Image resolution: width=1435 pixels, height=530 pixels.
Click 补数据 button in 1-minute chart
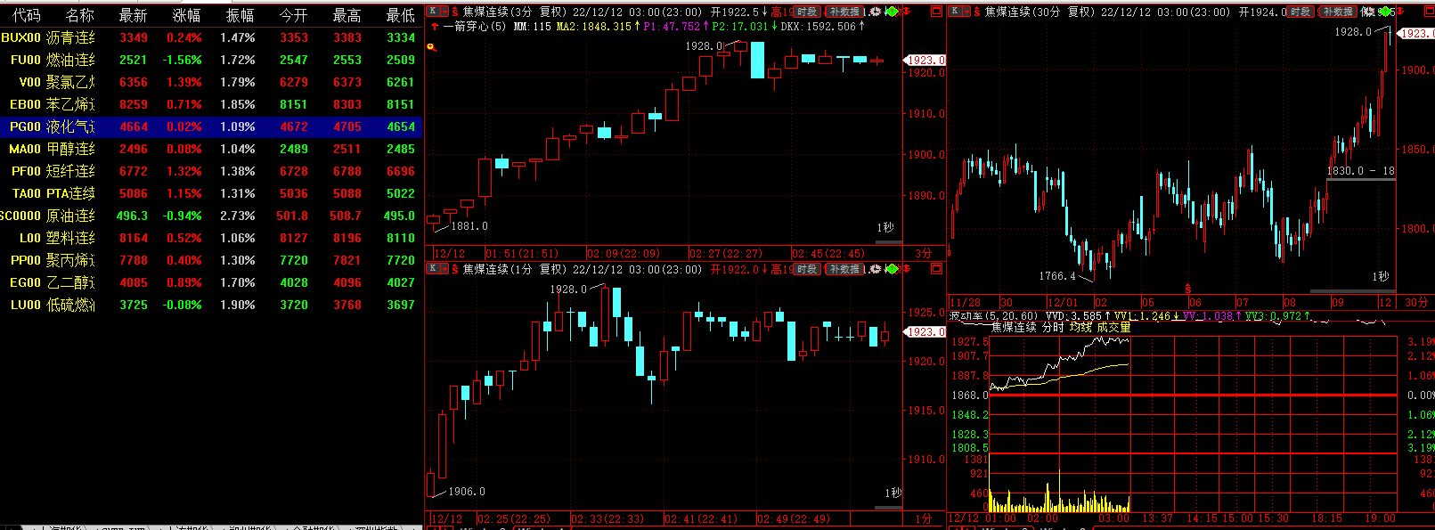coord(844,269)
